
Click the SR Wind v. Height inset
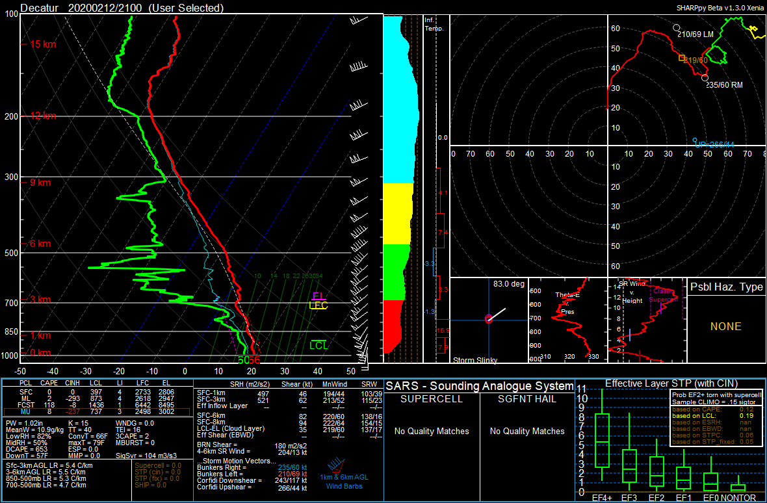(x=647, y=320)
